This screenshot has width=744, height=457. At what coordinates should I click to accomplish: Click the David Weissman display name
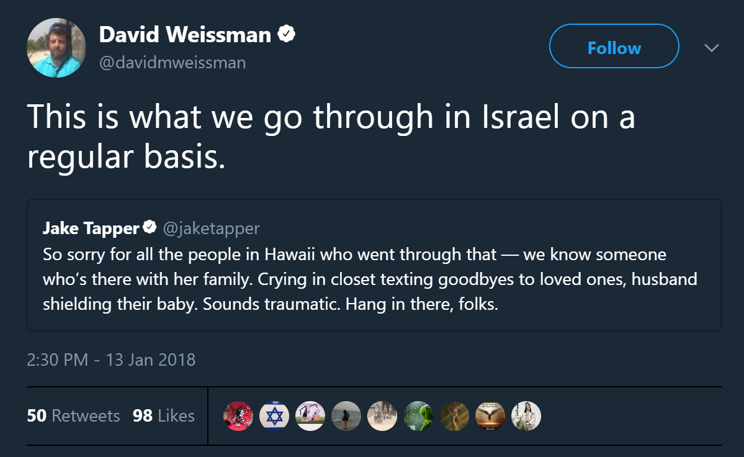click(185, 35)
